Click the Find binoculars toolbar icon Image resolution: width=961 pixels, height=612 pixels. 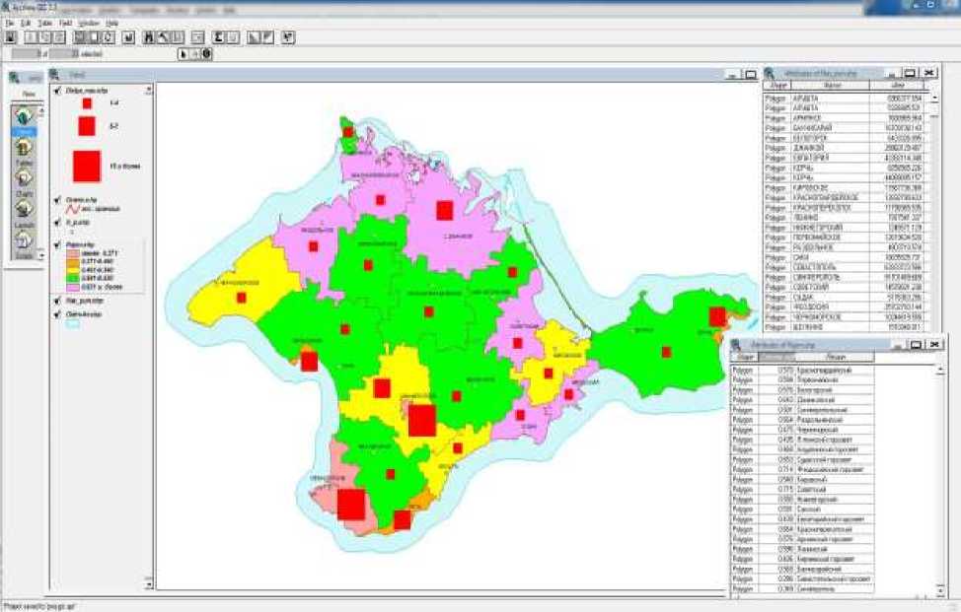(x=149, y=37)
